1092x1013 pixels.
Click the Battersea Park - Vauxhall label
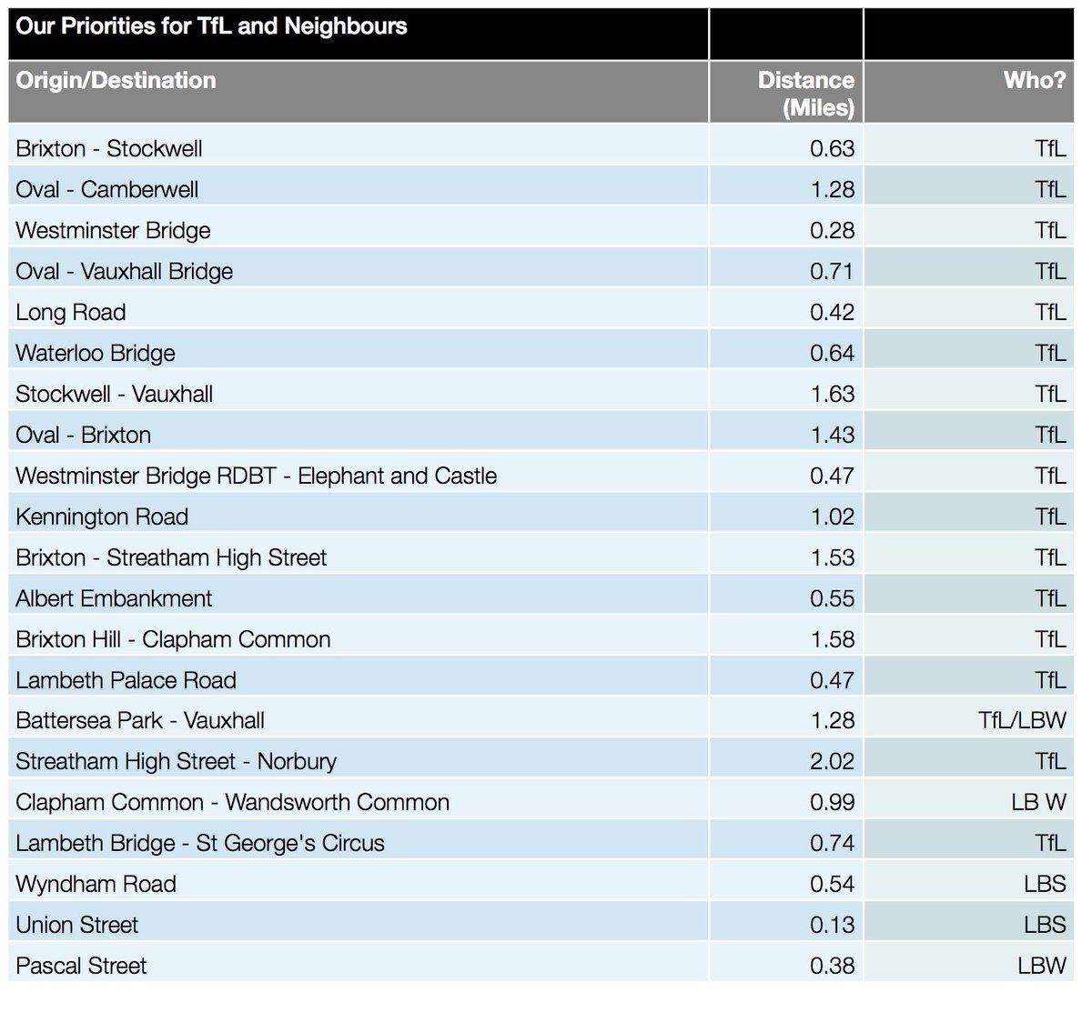(140, 720)
